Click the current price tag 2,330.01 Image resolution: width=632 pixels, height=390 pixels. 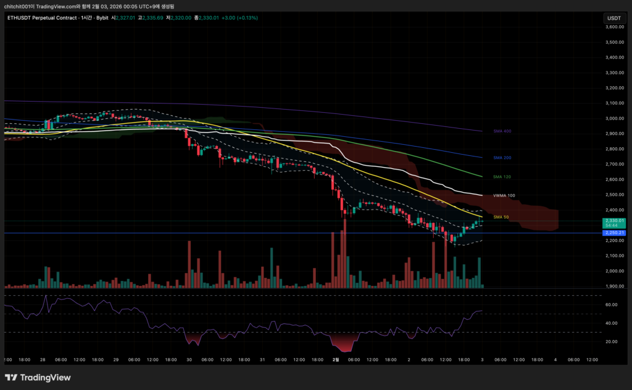614,221
